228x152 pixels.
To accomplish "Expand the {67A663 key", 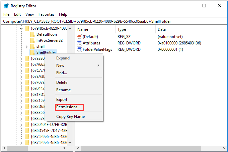I will coord(21,65).
